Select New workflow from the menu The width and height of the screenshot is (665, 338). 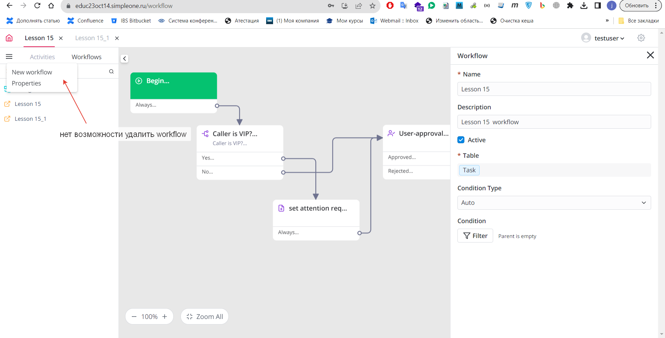[32, 72]
